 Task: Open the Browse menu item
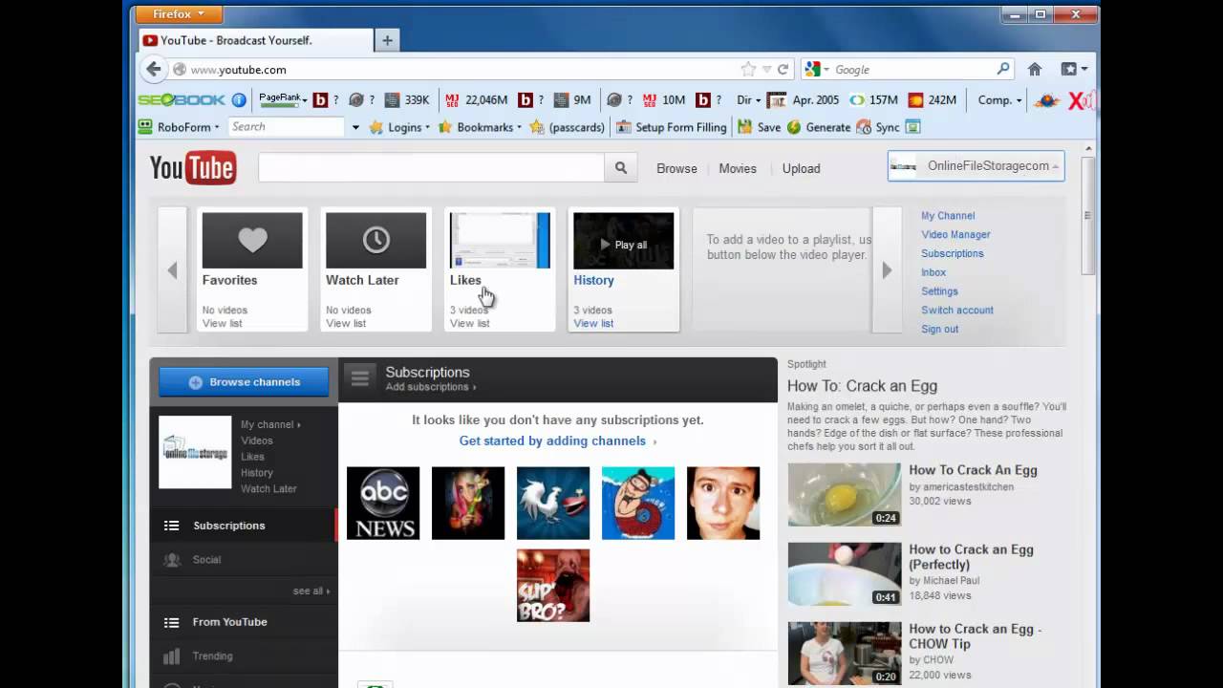coord(676,168)
